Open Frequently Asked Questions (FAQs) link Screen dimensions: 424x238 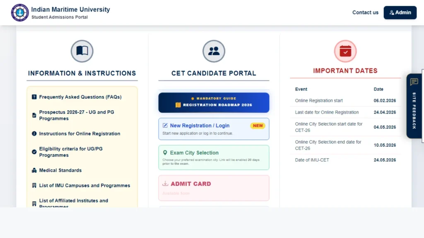click(80, 97)
